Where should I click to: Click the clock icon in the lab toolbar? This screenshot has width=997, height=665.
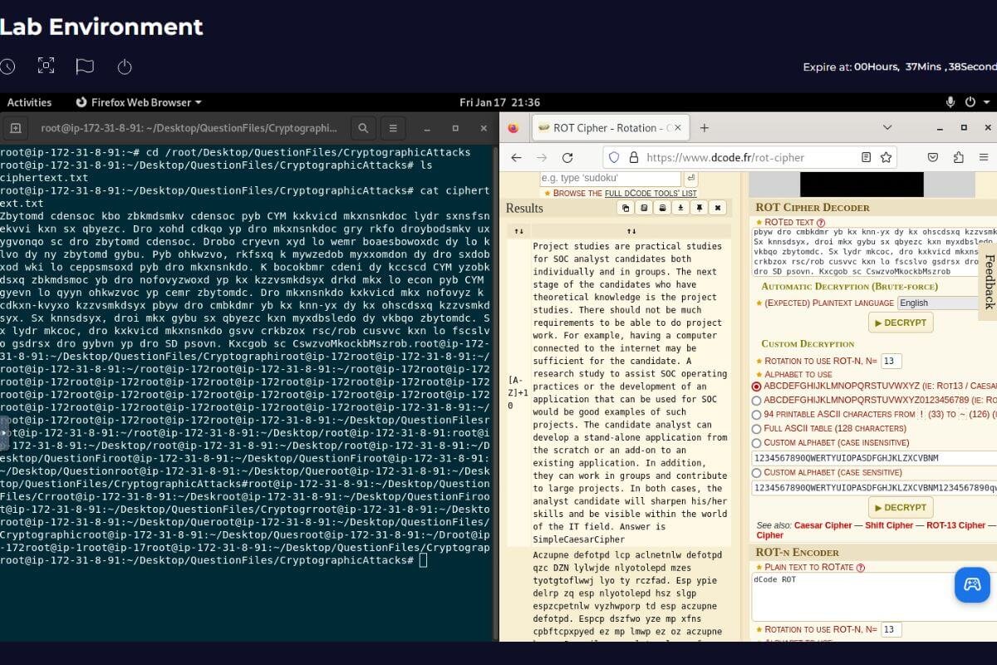pos(7,66)
